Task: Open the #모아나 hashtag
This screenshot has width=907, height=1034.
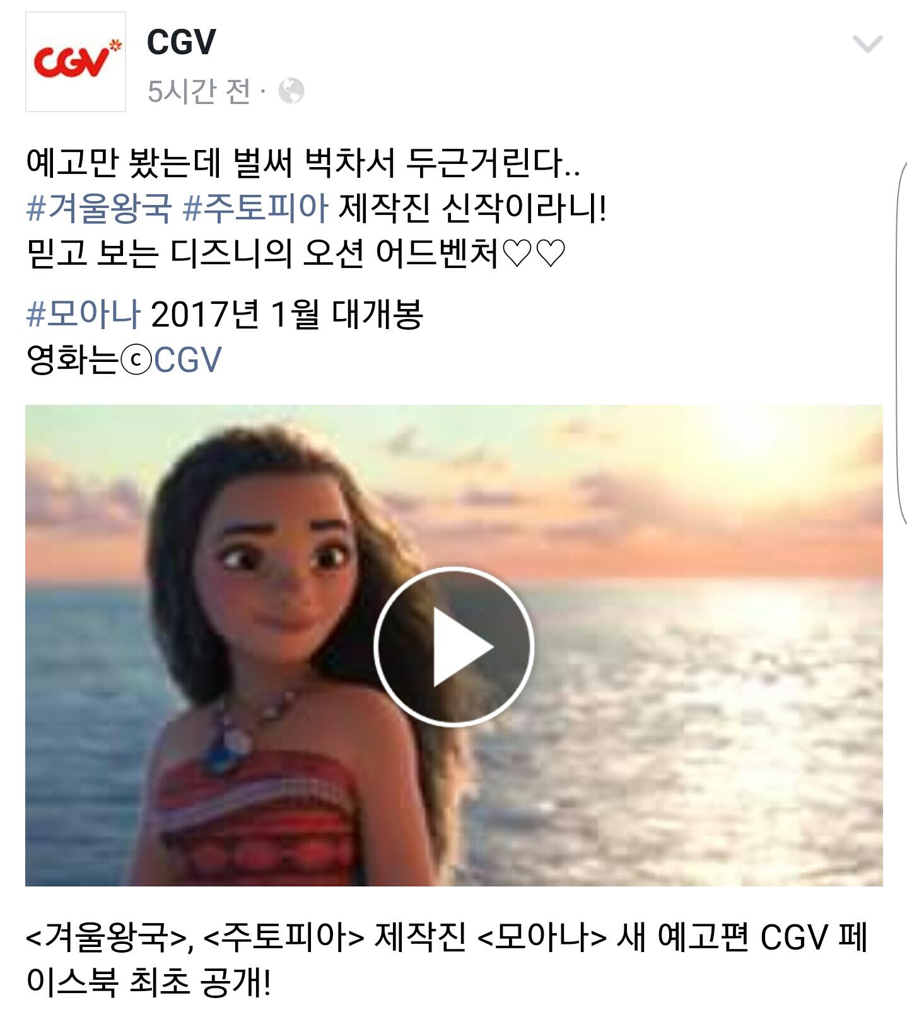Action: [x=83, y=313]
